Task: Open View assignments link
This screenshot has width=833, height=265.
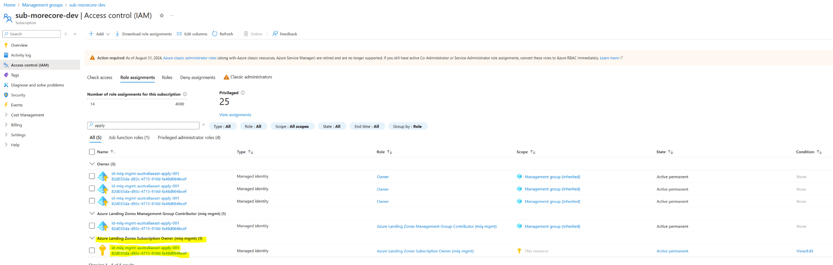Action: point(235,115)
